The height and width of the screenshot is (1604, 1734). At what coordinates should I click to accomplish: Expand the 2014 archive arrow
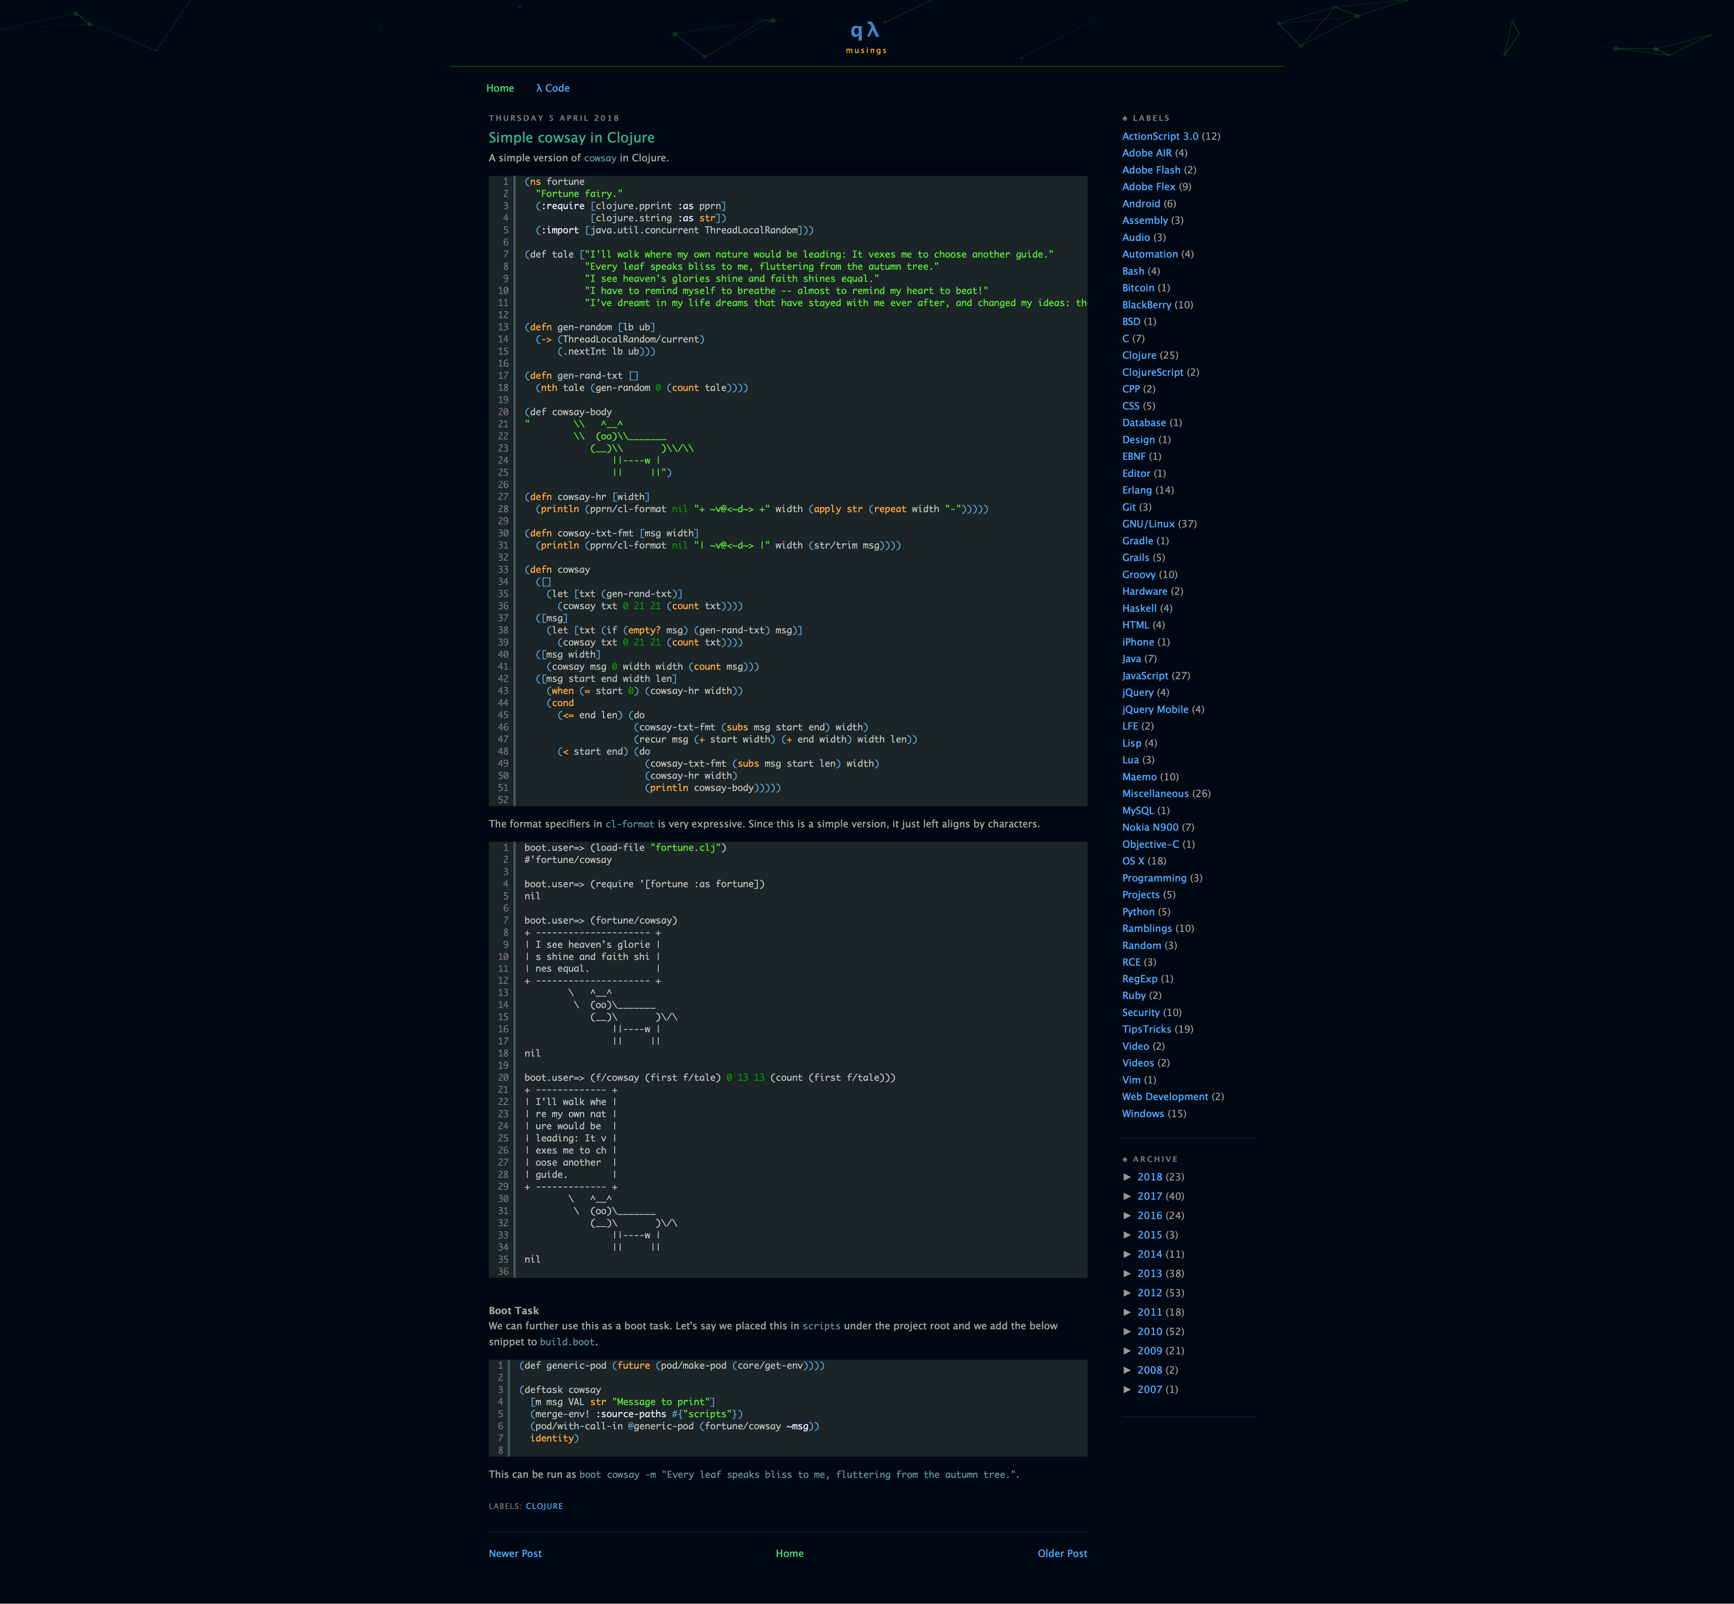[x=1127, y=1254]
